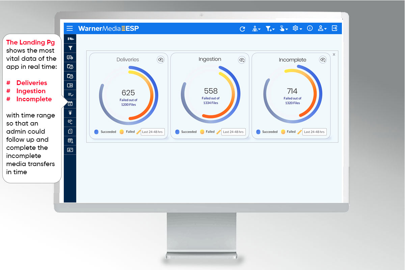Viewport: 405px width, 270px height.
Task: Open the delivery truck icon in sidebar
Action: click(x=70, y=57)
